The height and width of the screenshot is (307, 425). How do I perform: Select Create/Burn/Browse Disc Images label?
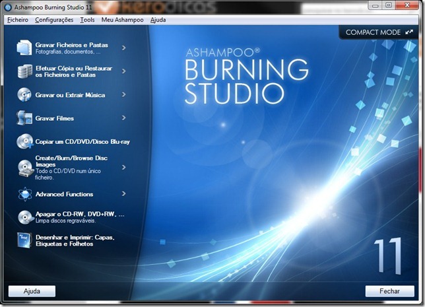point(71,161)
